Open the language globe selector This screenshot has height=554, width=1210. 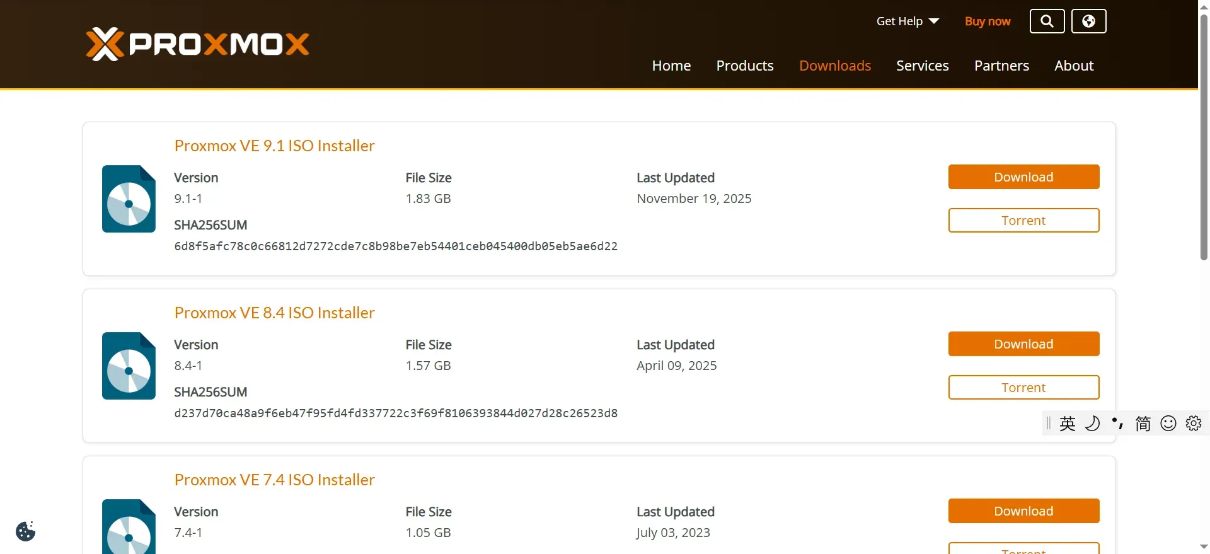pyautogui.click(x=1088, y=21)
